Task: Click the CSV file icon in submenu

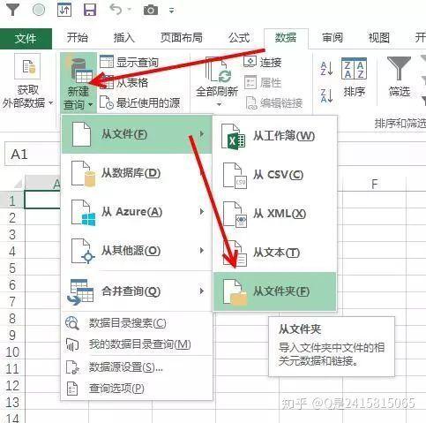Action: 235,176
